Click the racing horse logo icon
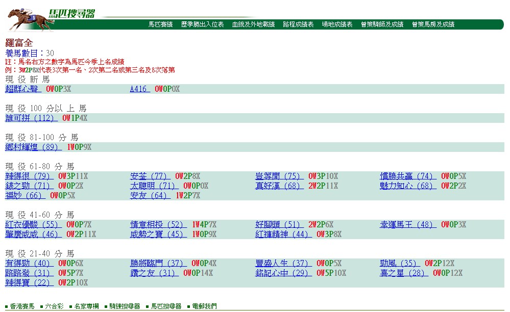510x312 pixels. click(x=30, y=20)
